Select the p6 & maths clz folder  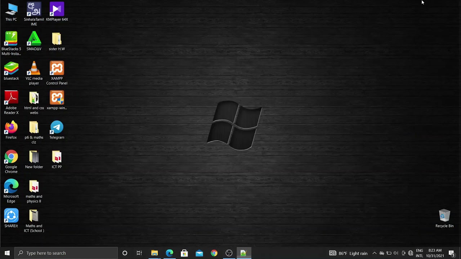pos(34,132)
